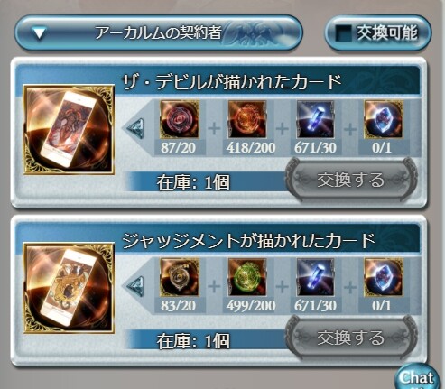This screenshot has width=445, height=389.
Task: Click 交換する for the Judgement card
Action: tap(351, 338)
